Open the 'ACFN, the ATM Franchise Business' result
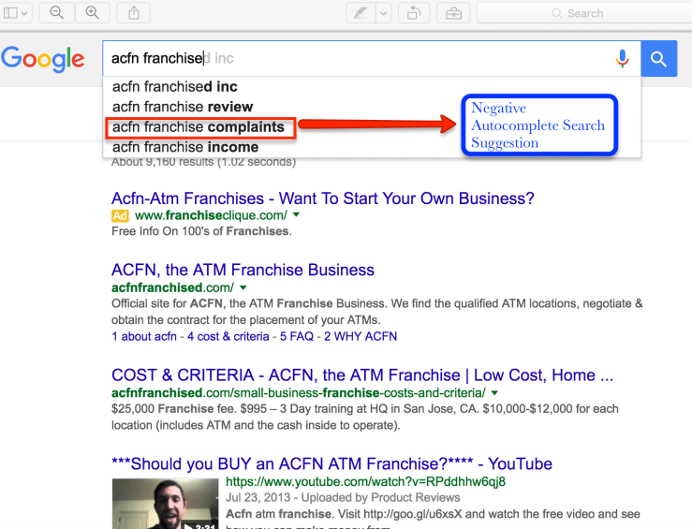The height and width of the screenshot is (529, 692). [243, 270]
